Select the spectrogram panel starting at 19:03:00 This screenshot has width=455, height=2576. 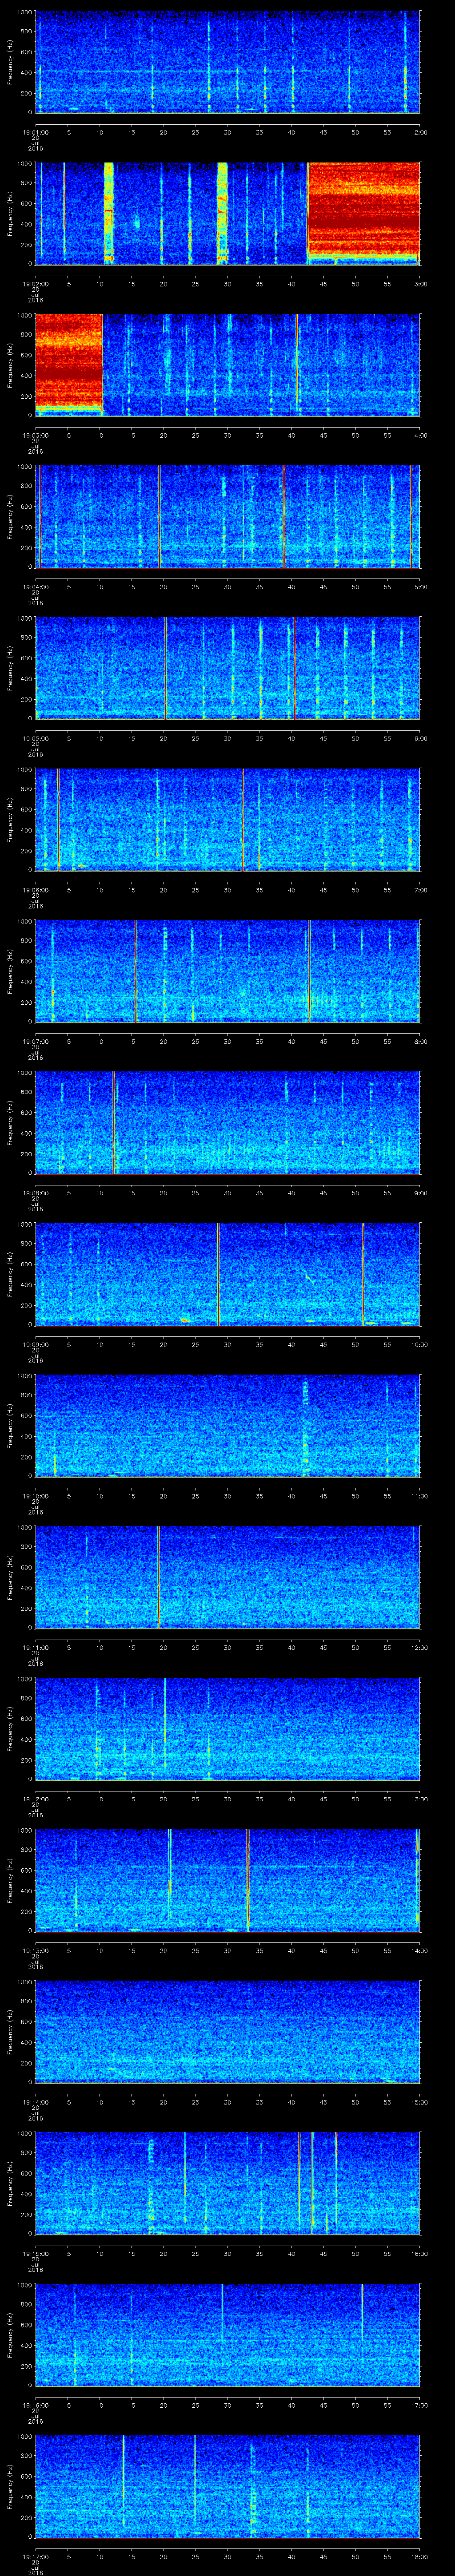[x=227, y=364]
